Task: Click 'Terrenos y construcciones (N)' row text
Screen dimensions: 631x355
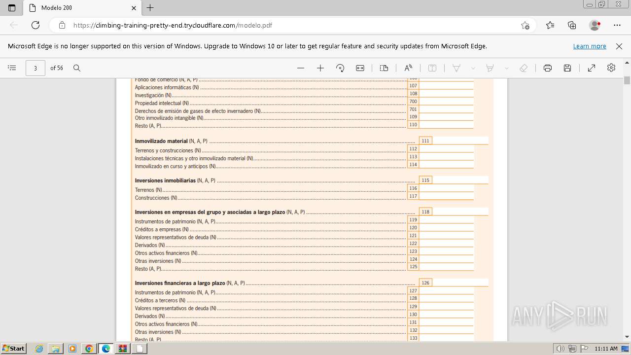Action: tap(168, 150)
